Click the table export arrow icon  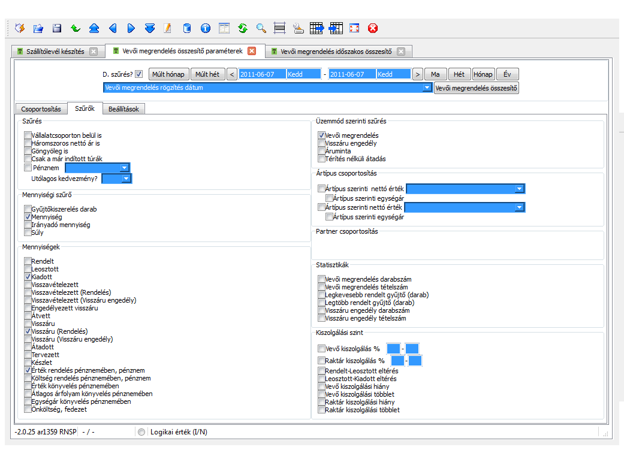(316, 28)
